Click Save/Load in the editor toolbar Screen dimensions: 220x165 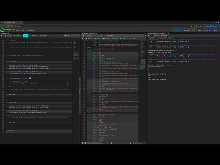(9, 36)
